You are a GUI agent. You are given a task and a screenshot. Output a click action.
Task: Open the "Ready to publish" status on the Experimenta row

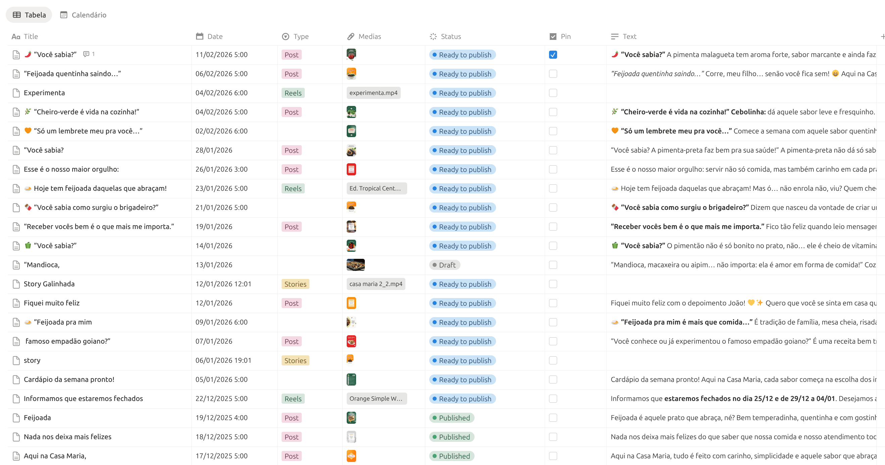(462, 93)
